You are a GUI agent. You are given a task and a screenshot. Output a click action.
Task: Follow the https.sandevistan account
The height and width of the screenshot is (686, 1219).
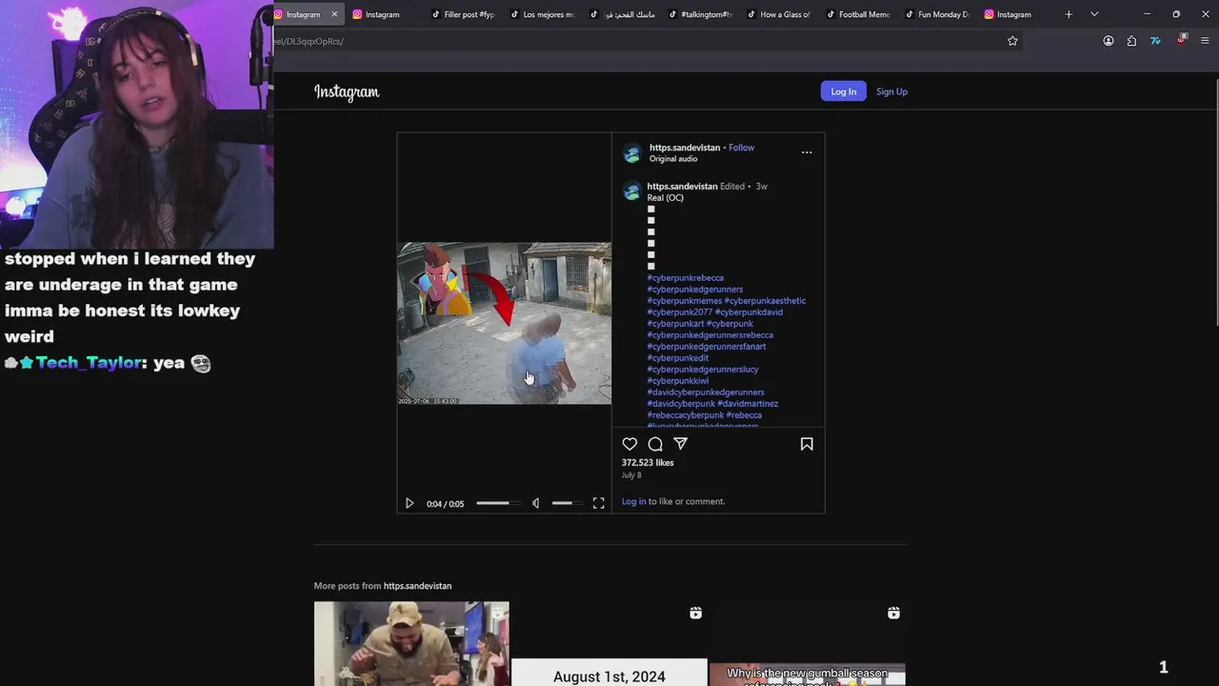click(x=741, y=148)
